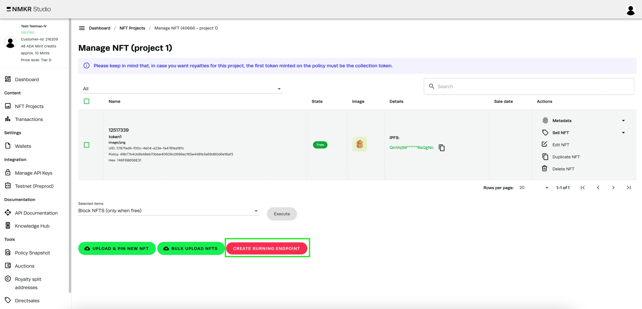Expand the Sell NFT dropdown arrow

click(x=623, y=133)
